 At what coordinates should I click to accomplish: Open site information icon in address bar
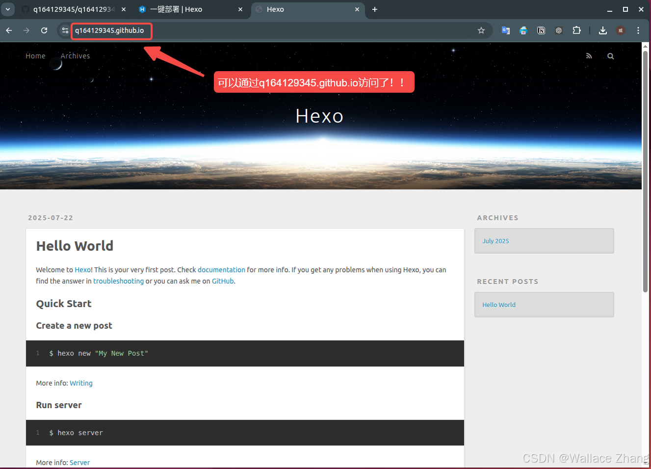65,30
